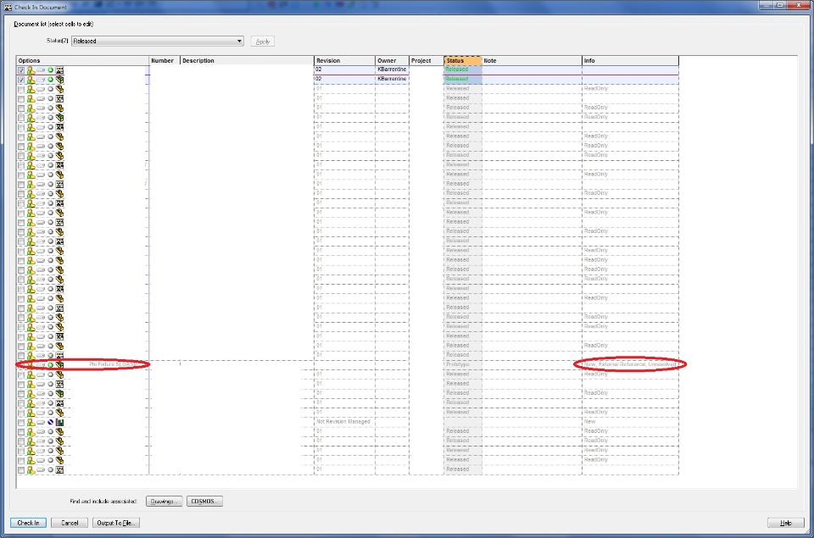
Task: Click the Revision column header
Action: [344, 61]
